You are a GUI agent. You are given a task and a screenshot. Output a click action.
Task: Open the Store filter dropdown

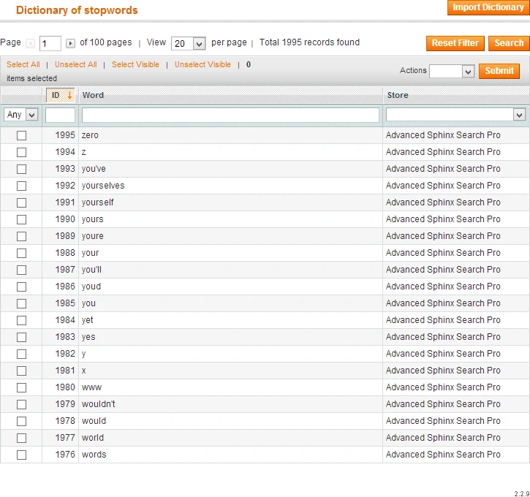click(455, 115)
